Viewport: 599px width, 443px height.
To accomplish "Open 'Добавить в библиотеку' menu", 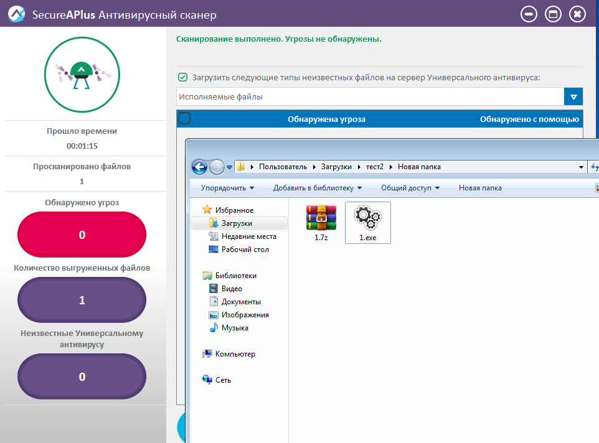I will 318,188.
